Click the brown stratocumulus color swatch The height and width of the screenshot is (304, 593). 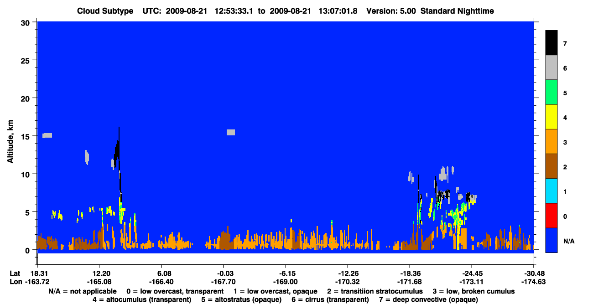tap(551, 166)
